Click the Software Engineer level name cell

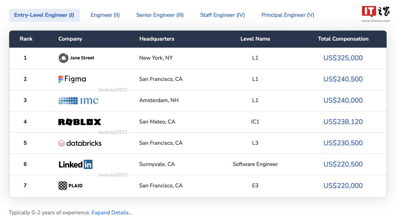[255, 164]
